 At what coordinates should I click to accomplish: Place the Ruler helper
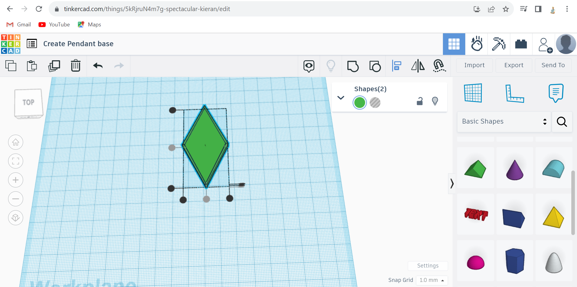(514, 93)
